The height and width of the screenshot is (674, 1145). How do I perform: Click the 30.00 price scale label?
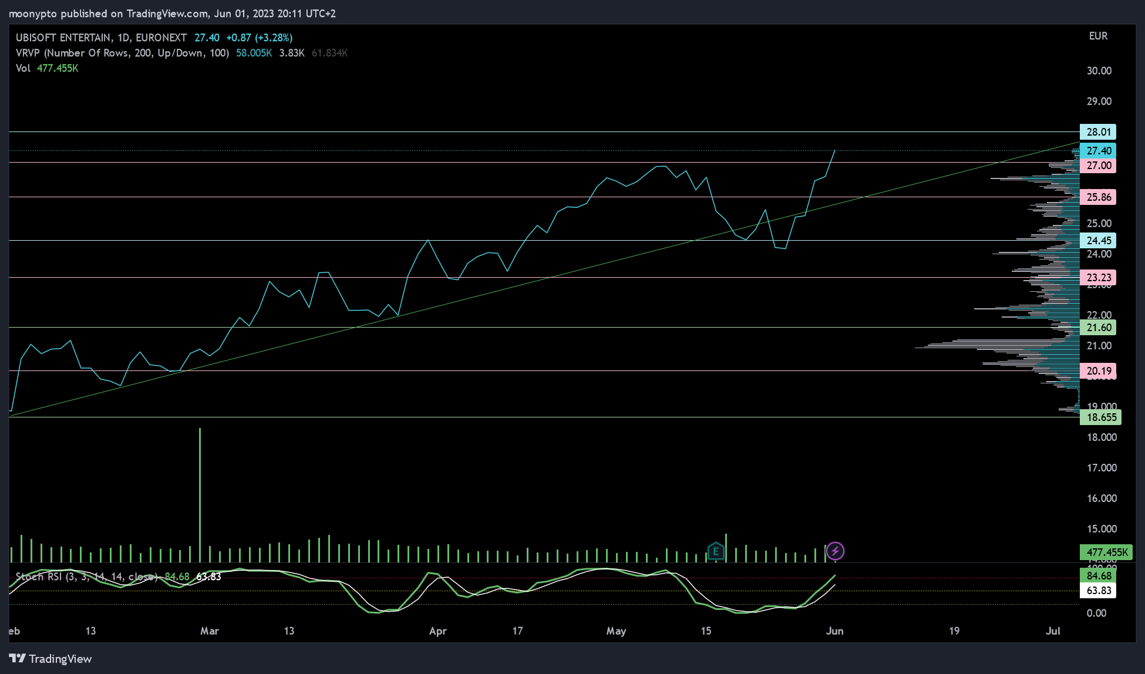point(1099,71)
